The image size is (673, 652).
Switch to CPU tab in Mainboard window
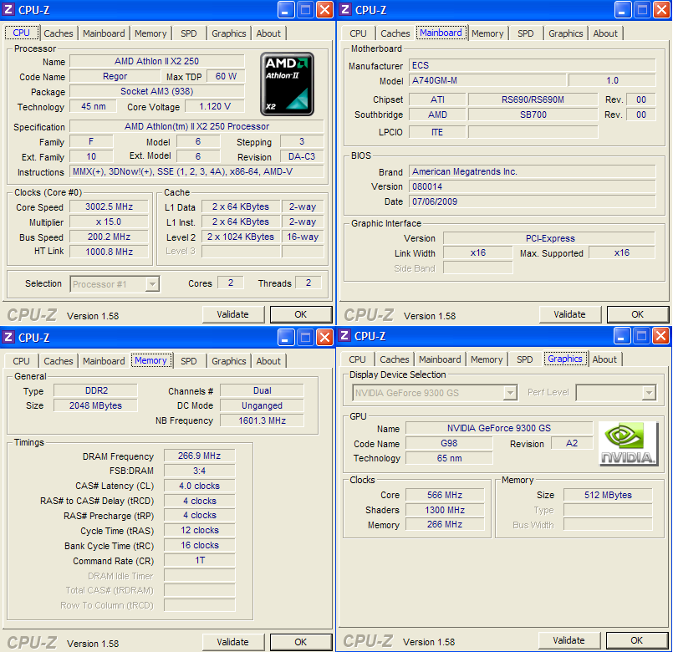(x=358, y=33)
